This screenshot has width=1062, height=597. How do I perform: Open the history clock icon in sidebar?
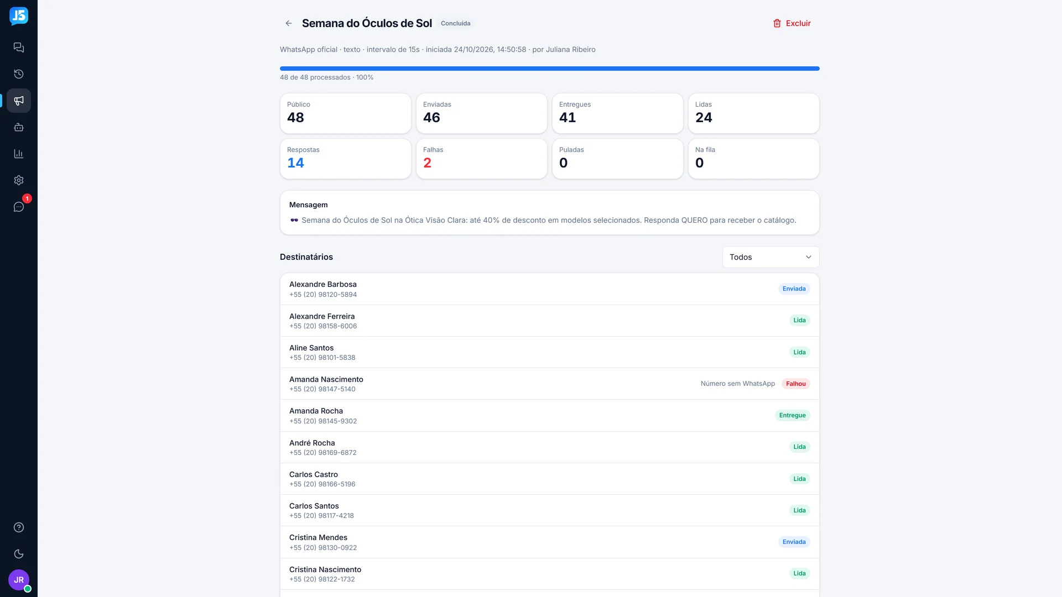(x=19, y=74)
